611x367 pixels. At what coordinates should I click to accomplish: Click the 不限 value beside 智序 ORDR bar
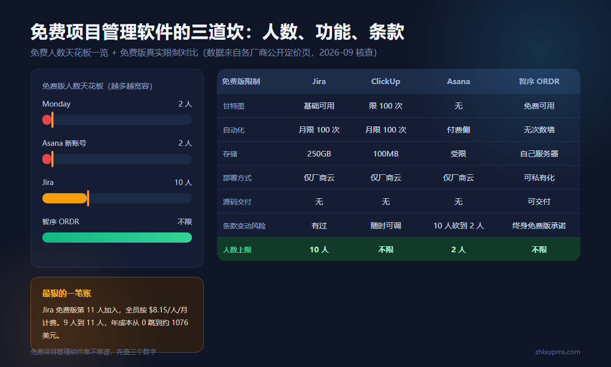coord(185,222)
